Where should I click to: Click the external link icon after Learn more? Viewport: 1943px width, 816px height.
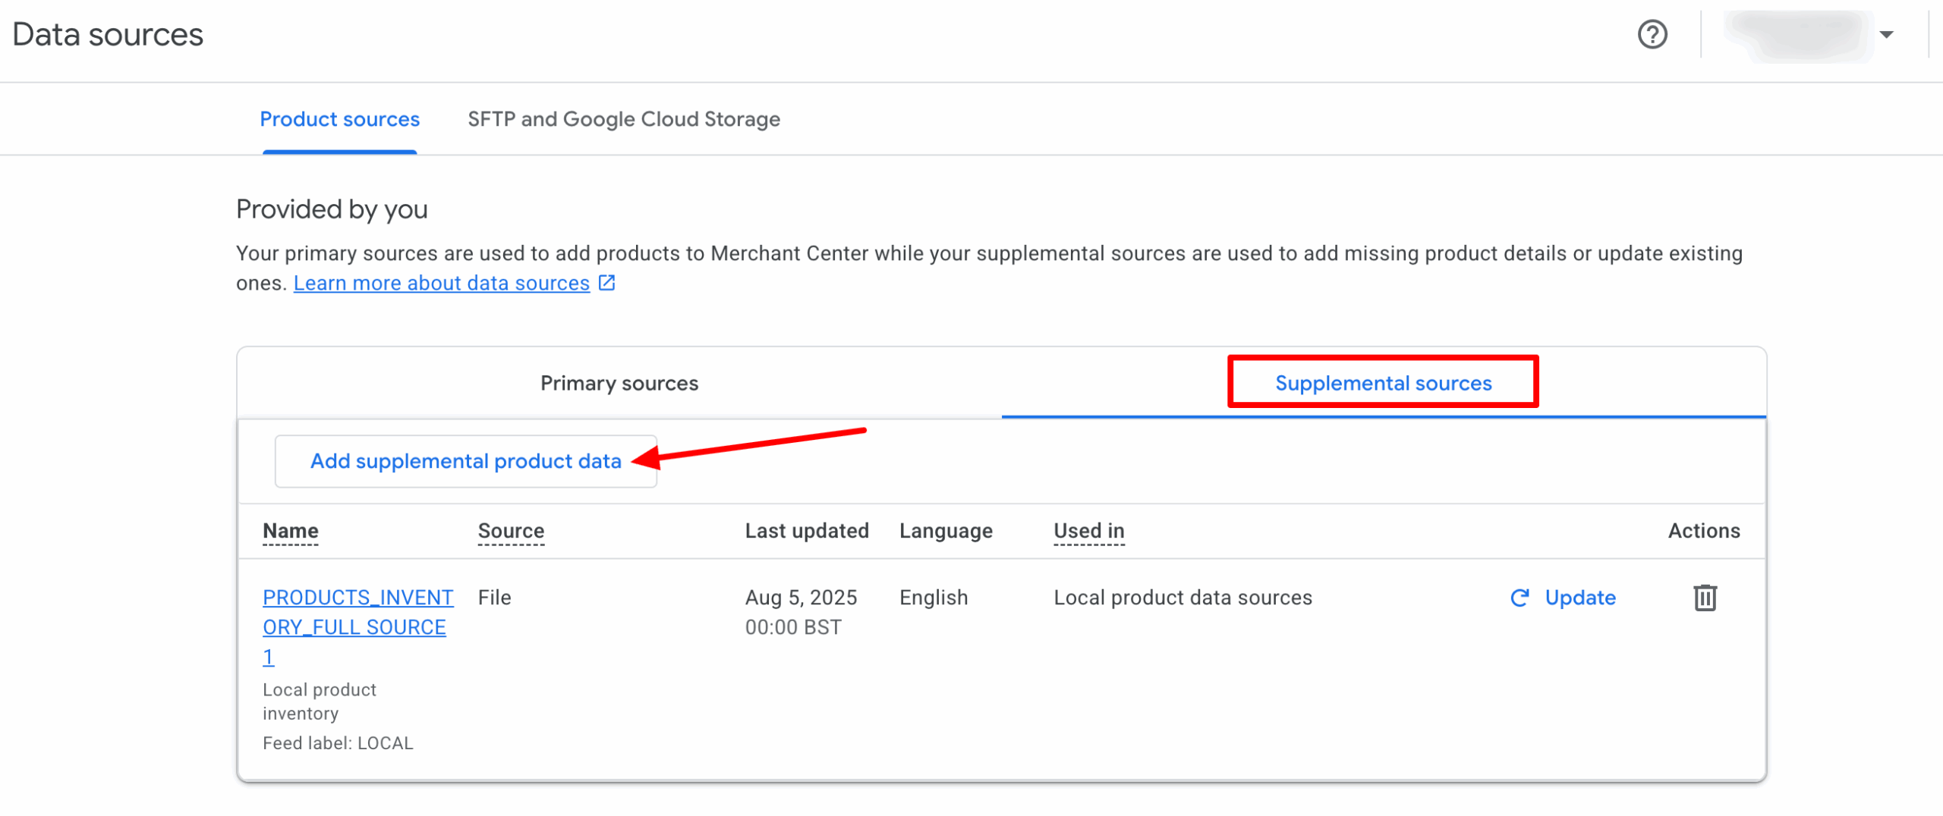606,283
